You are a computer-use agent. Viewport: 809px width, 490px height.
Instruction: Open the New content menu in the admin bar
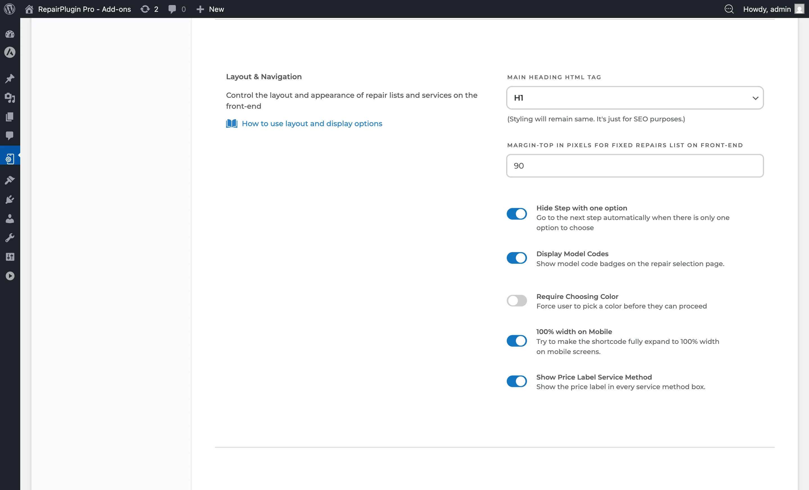tap(210, 9)
